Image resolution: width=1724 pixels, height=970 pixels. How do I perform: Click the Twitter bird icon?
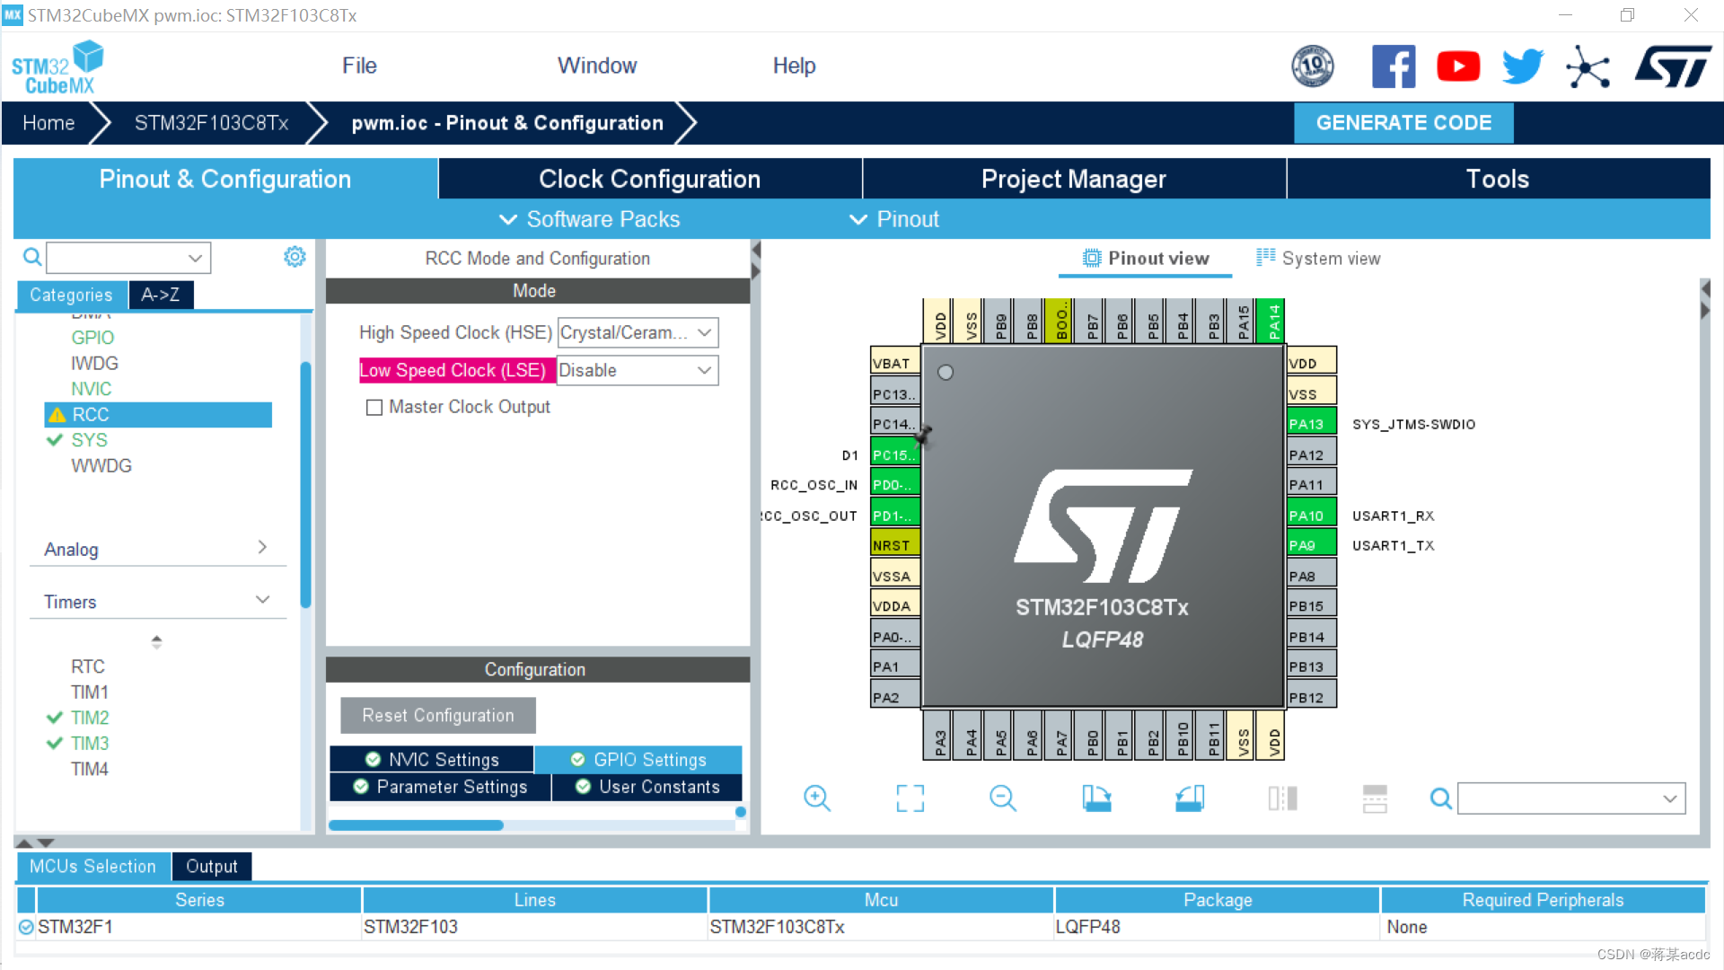coord(1522,66)
